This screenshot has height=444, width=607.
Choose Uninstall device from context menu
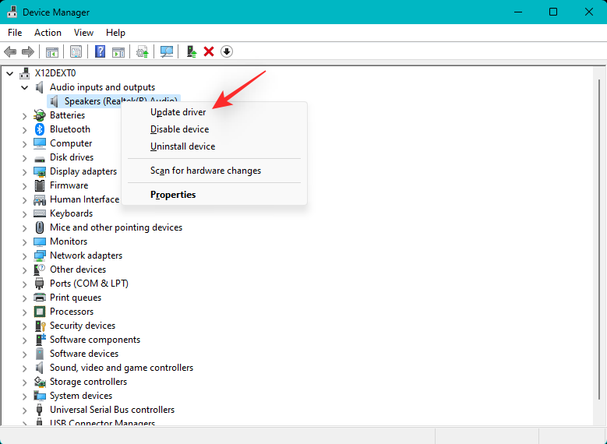click(x=214, y=146)
